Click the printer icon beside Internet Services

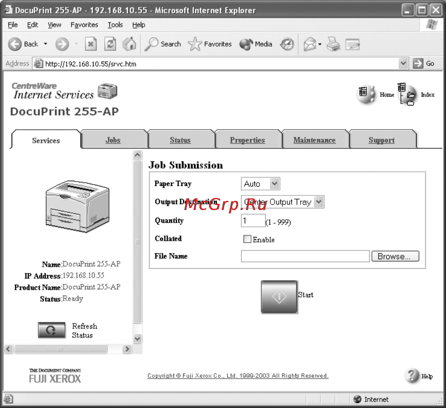click(x=107, y=91)
